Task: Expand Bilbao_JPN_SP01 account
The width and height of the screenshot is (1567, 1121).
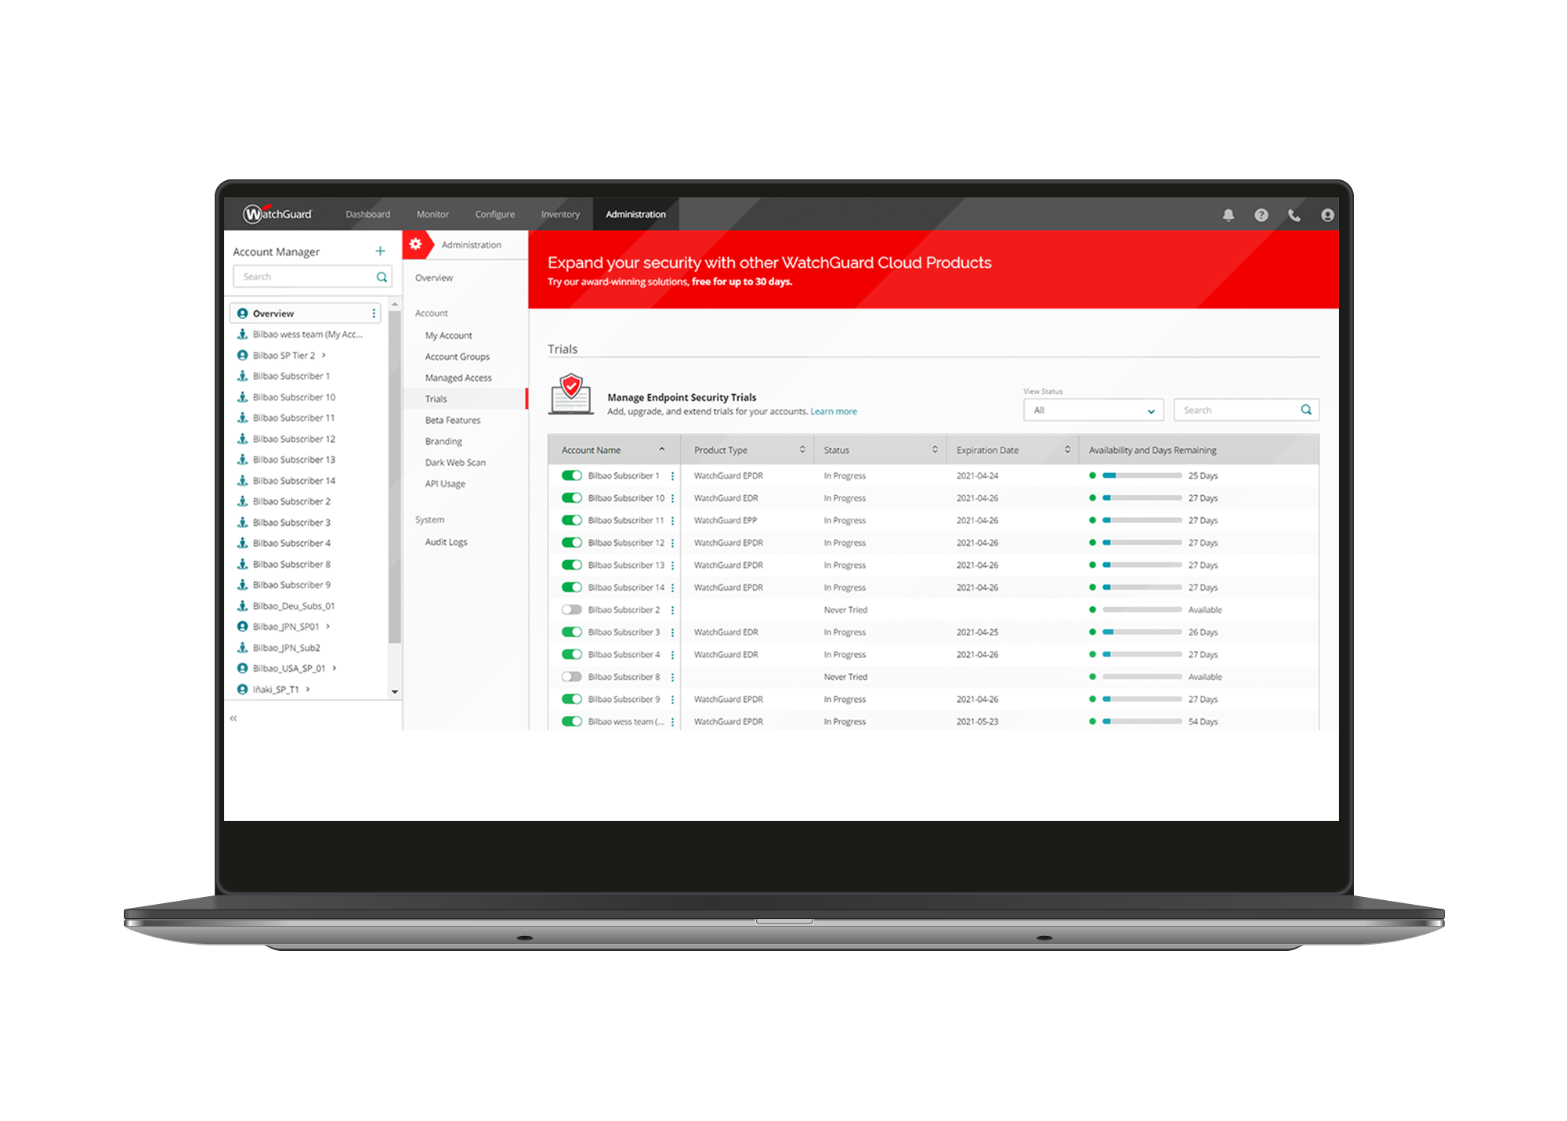Action: (328, 626)
